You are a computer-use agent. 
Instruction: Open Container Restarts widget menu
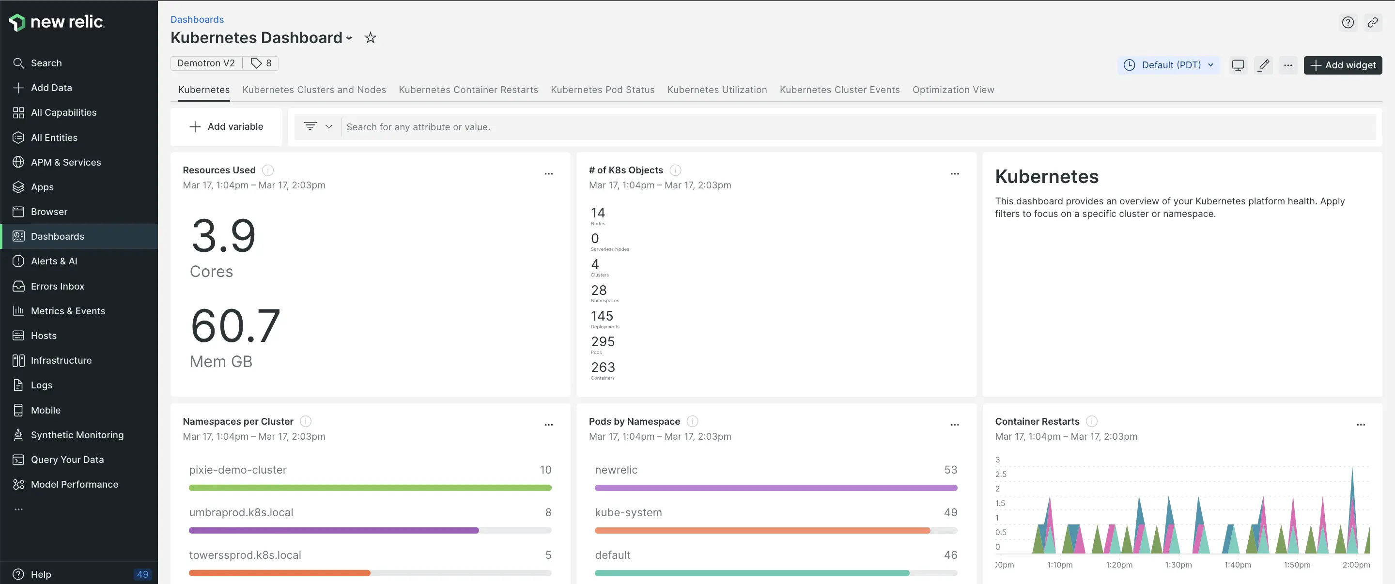tap(1361, 425)
